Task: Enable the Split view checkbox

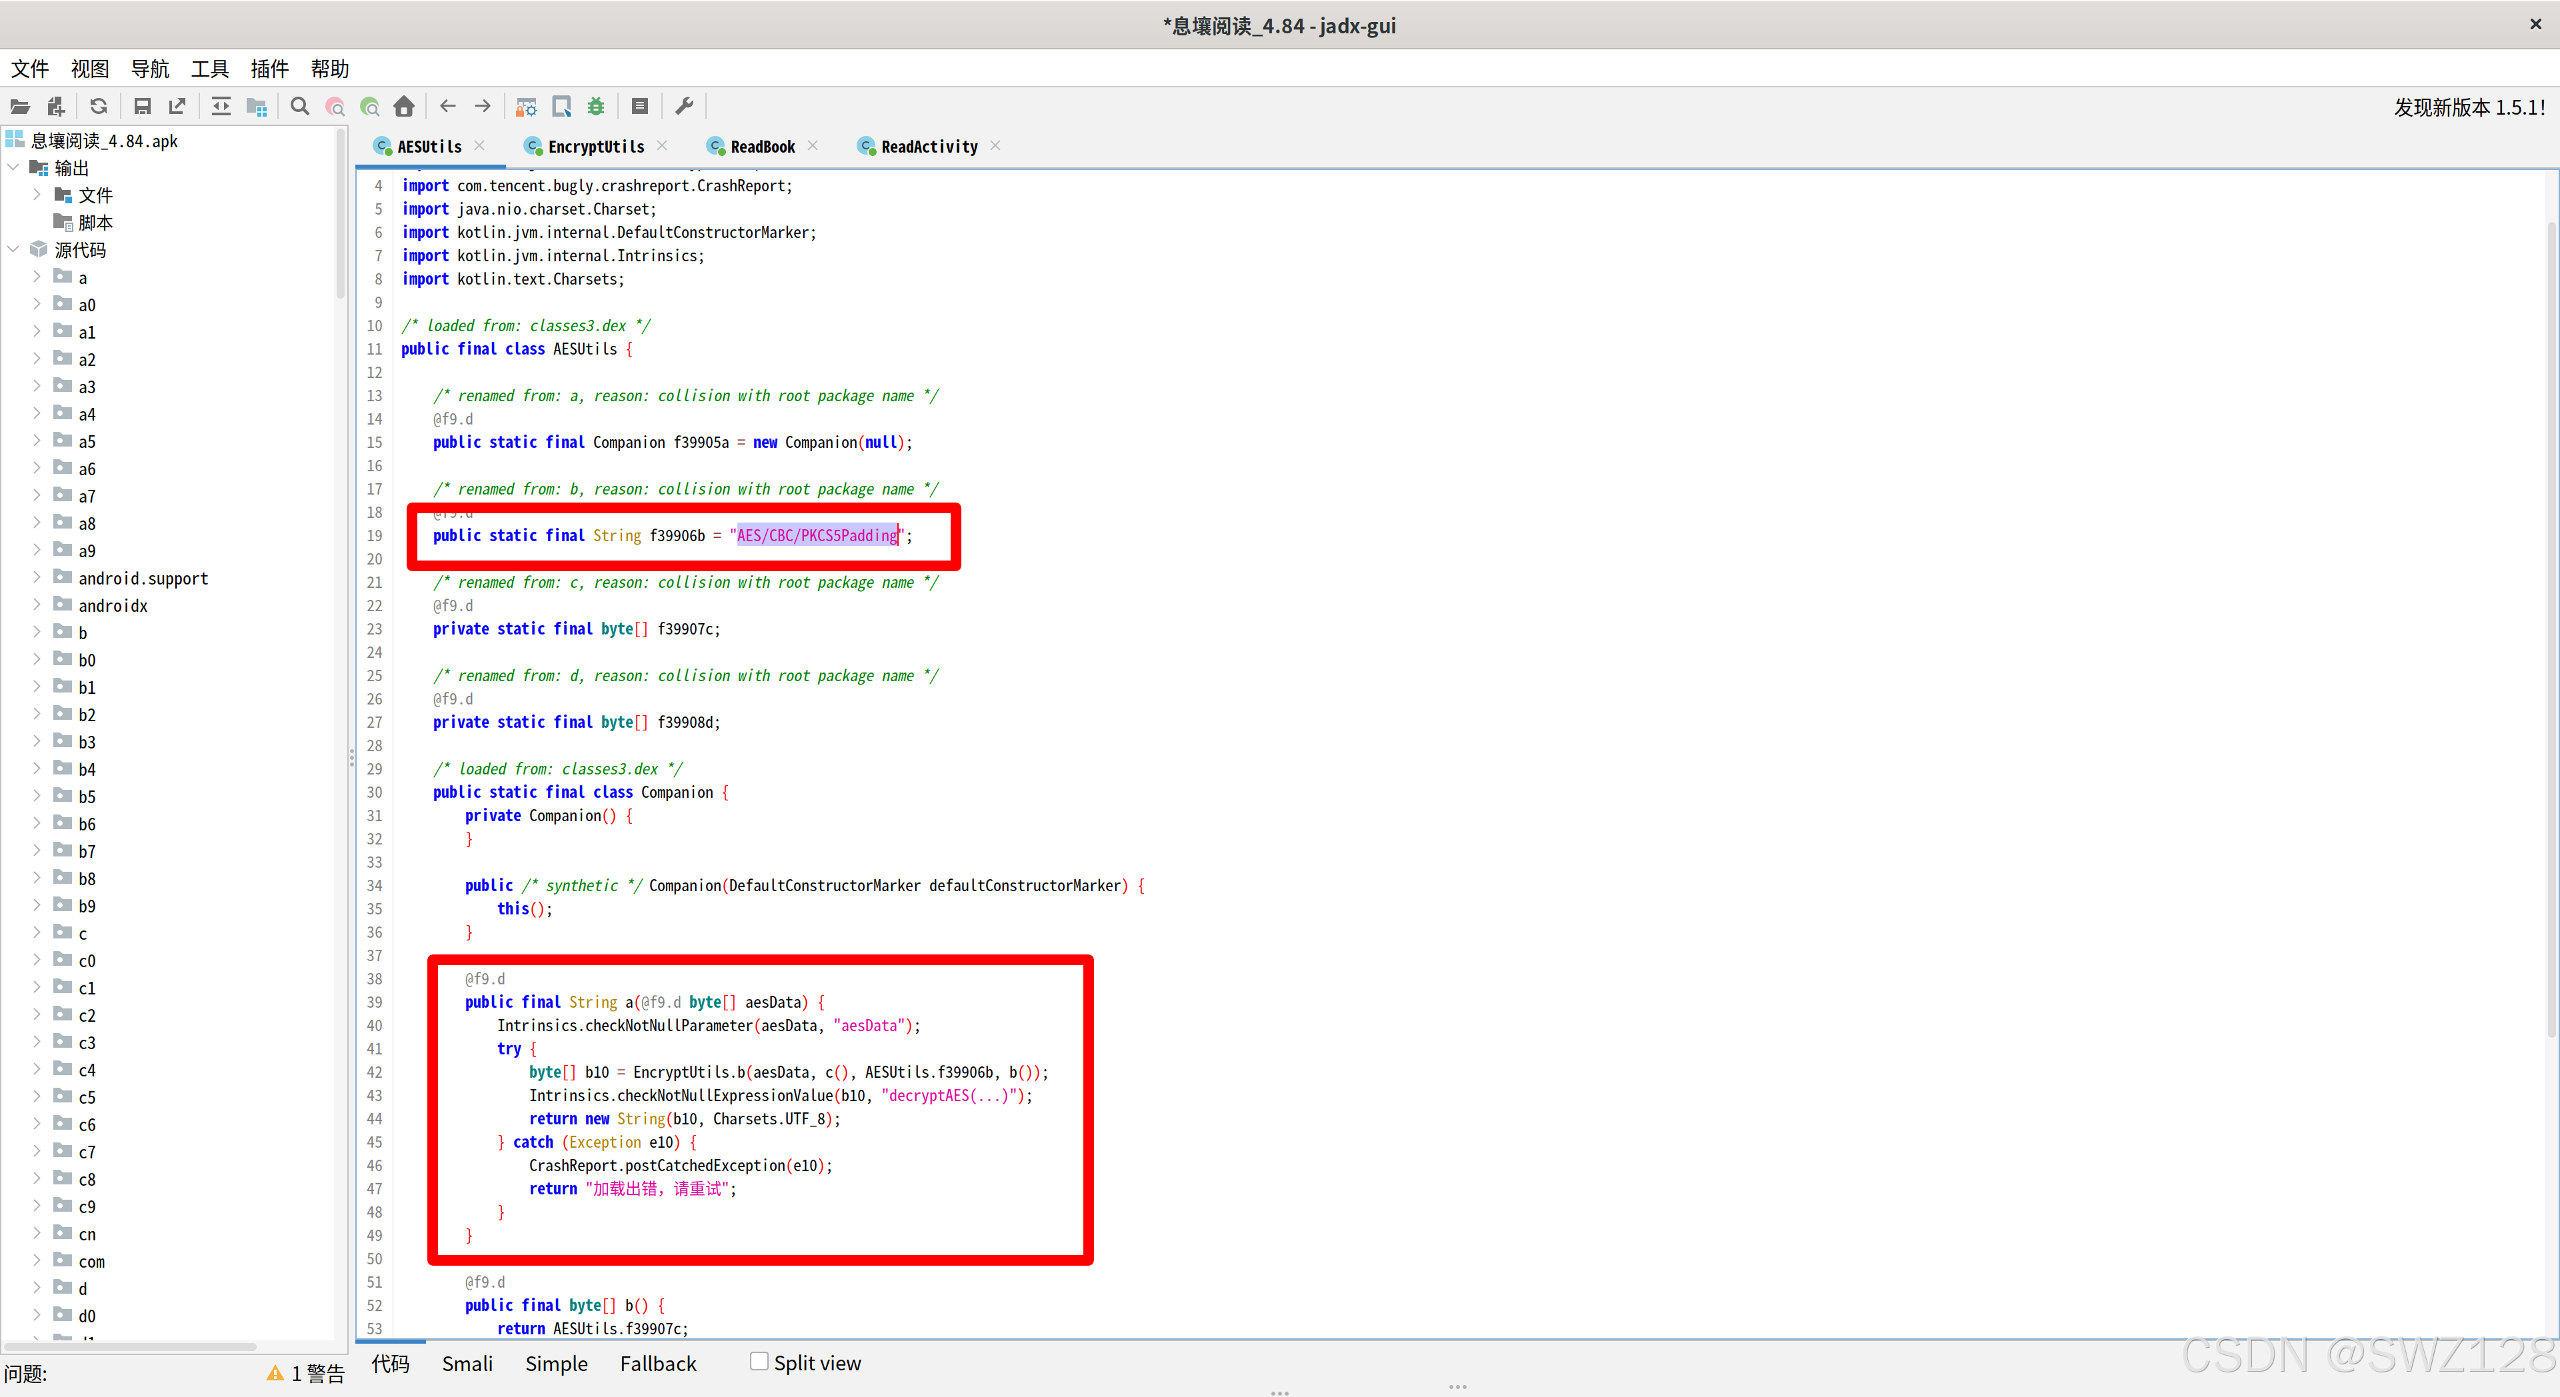Action: pyautogui.click(x=759, y=1361)
